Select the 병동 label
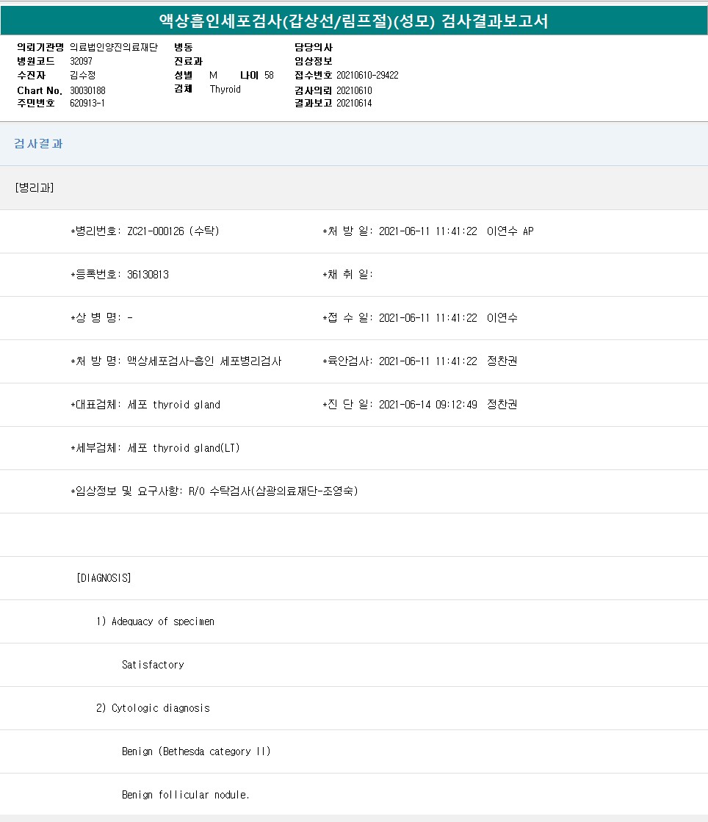 [x=184, y=47]
